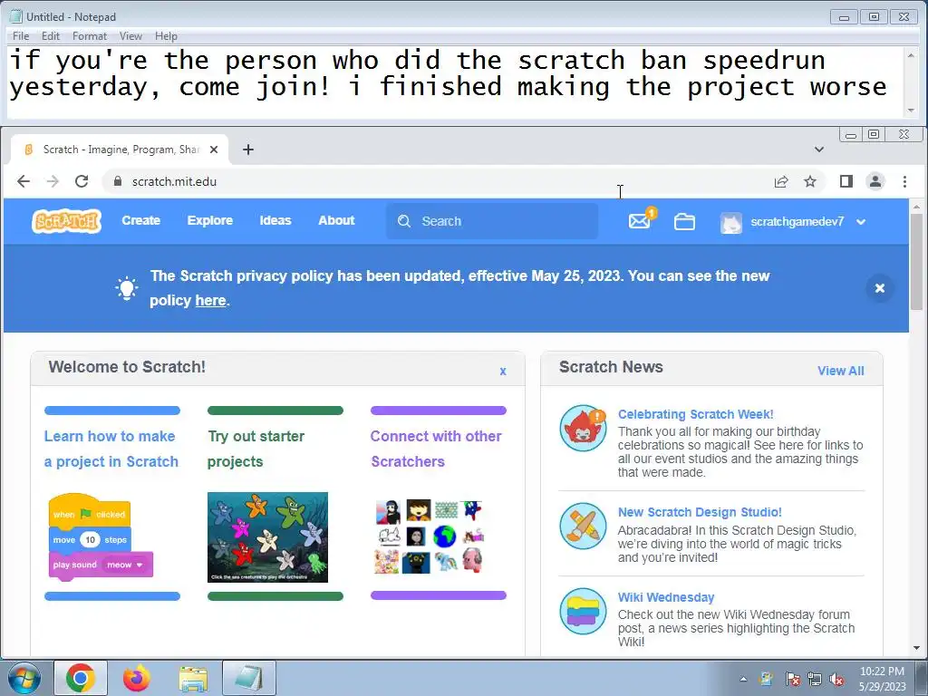This screenshot has width=928, height=696.
Task: Click the Scratch logo
Action: [66, 221]
